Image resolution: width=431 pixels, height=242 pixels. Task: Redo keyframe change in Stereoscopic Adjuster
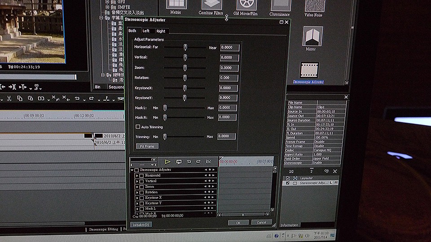(x=198, y=162)
